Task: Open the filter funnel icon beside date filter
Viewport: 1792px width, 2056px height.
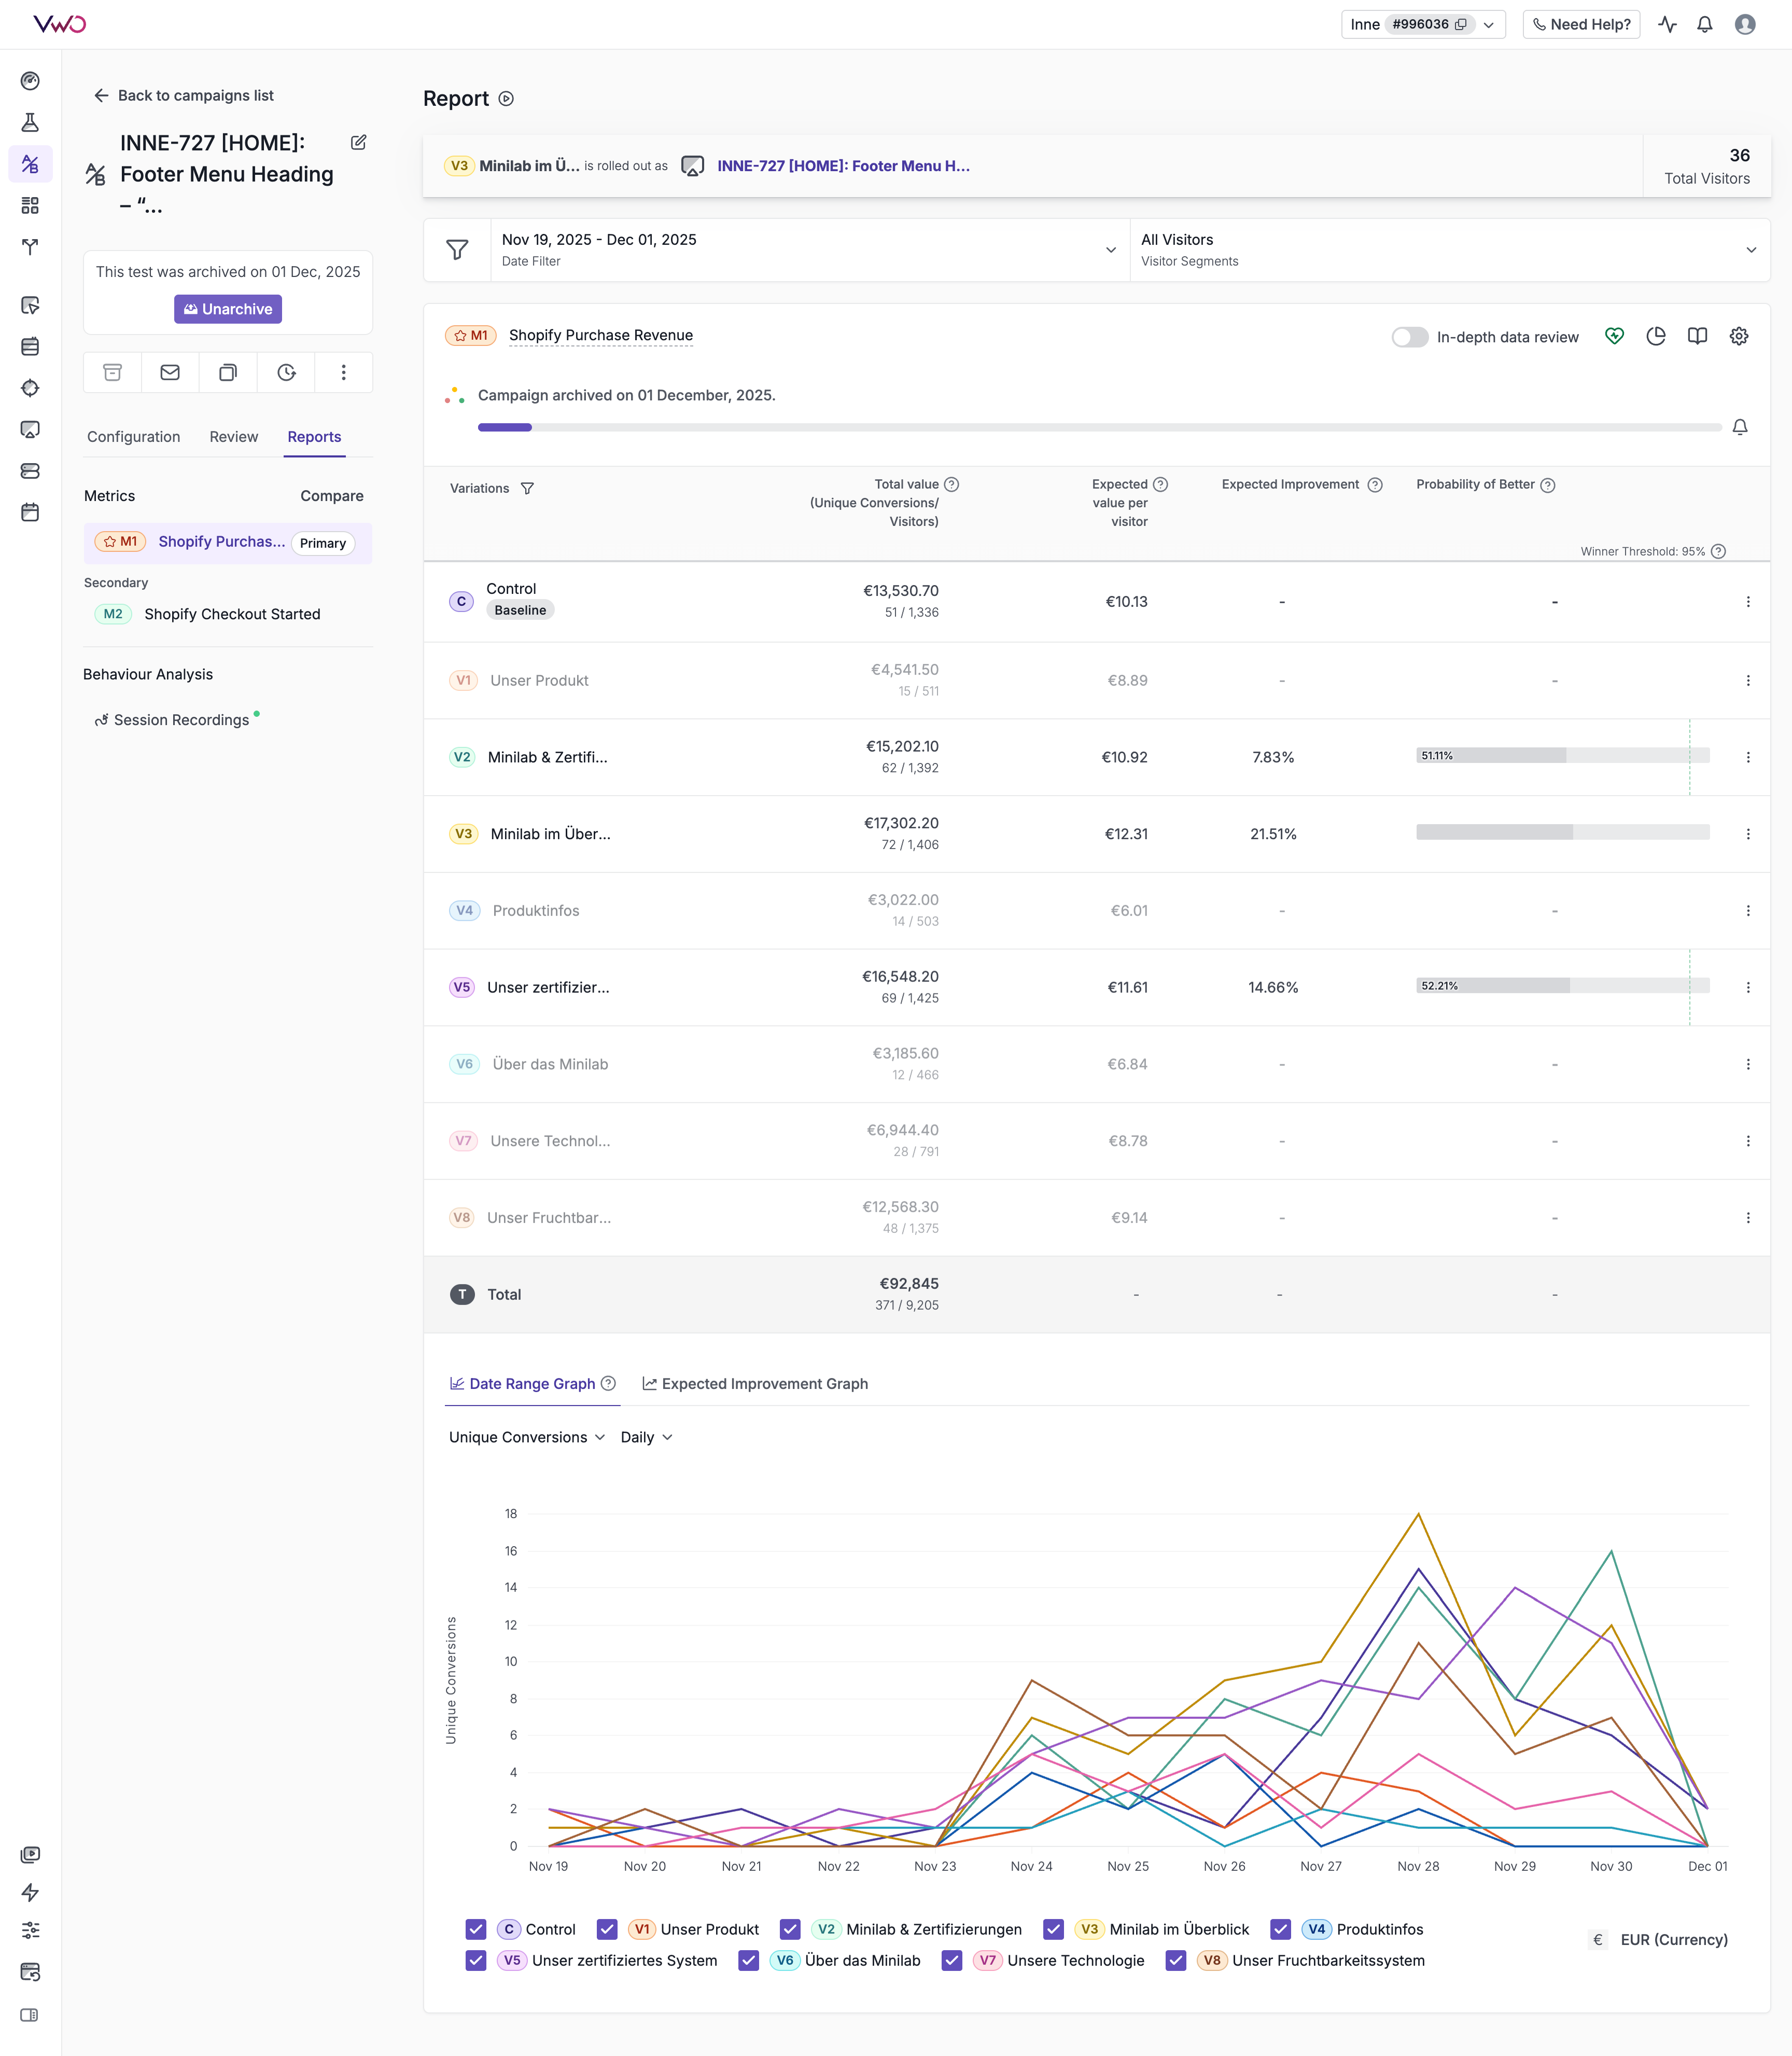Action: click(457, 250)
